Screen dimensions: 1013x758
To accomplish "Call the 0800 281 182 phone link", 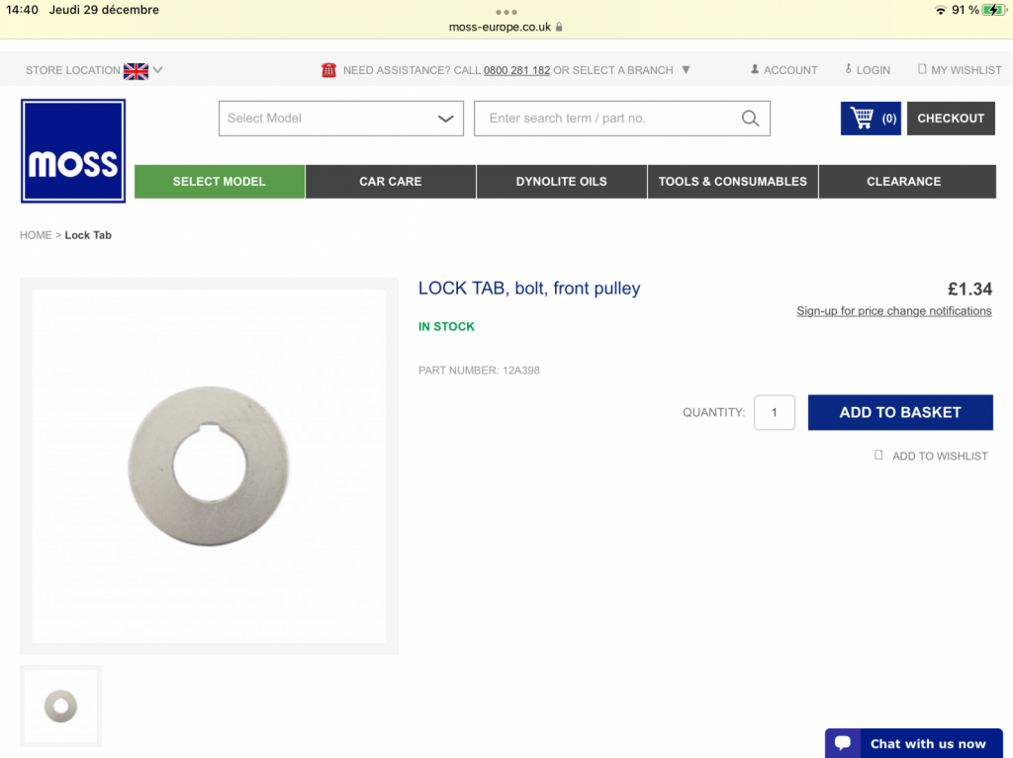I will [516, 70].
